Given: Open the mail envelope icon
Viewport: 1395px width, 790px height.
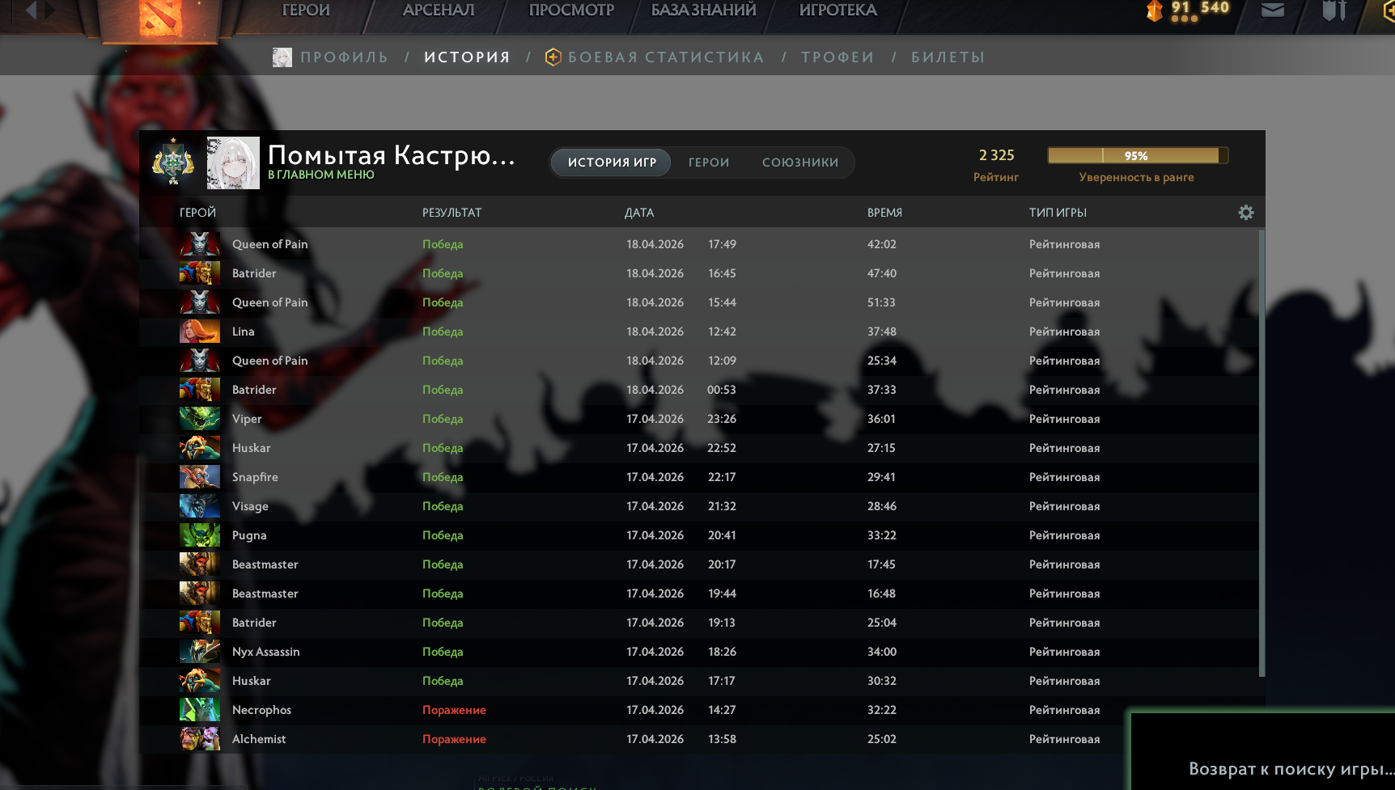Looking at the screenshot, I should [1273, 11].
